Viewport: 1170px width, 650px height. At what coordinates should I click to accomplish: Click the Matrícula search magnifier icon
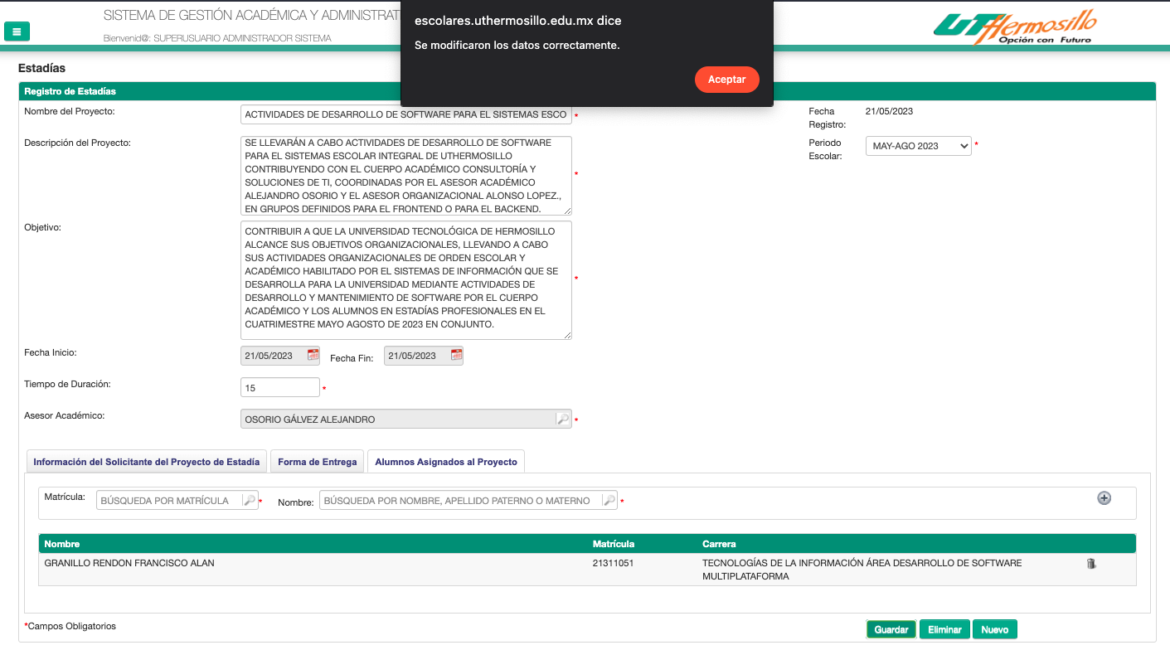pos(249,501)
